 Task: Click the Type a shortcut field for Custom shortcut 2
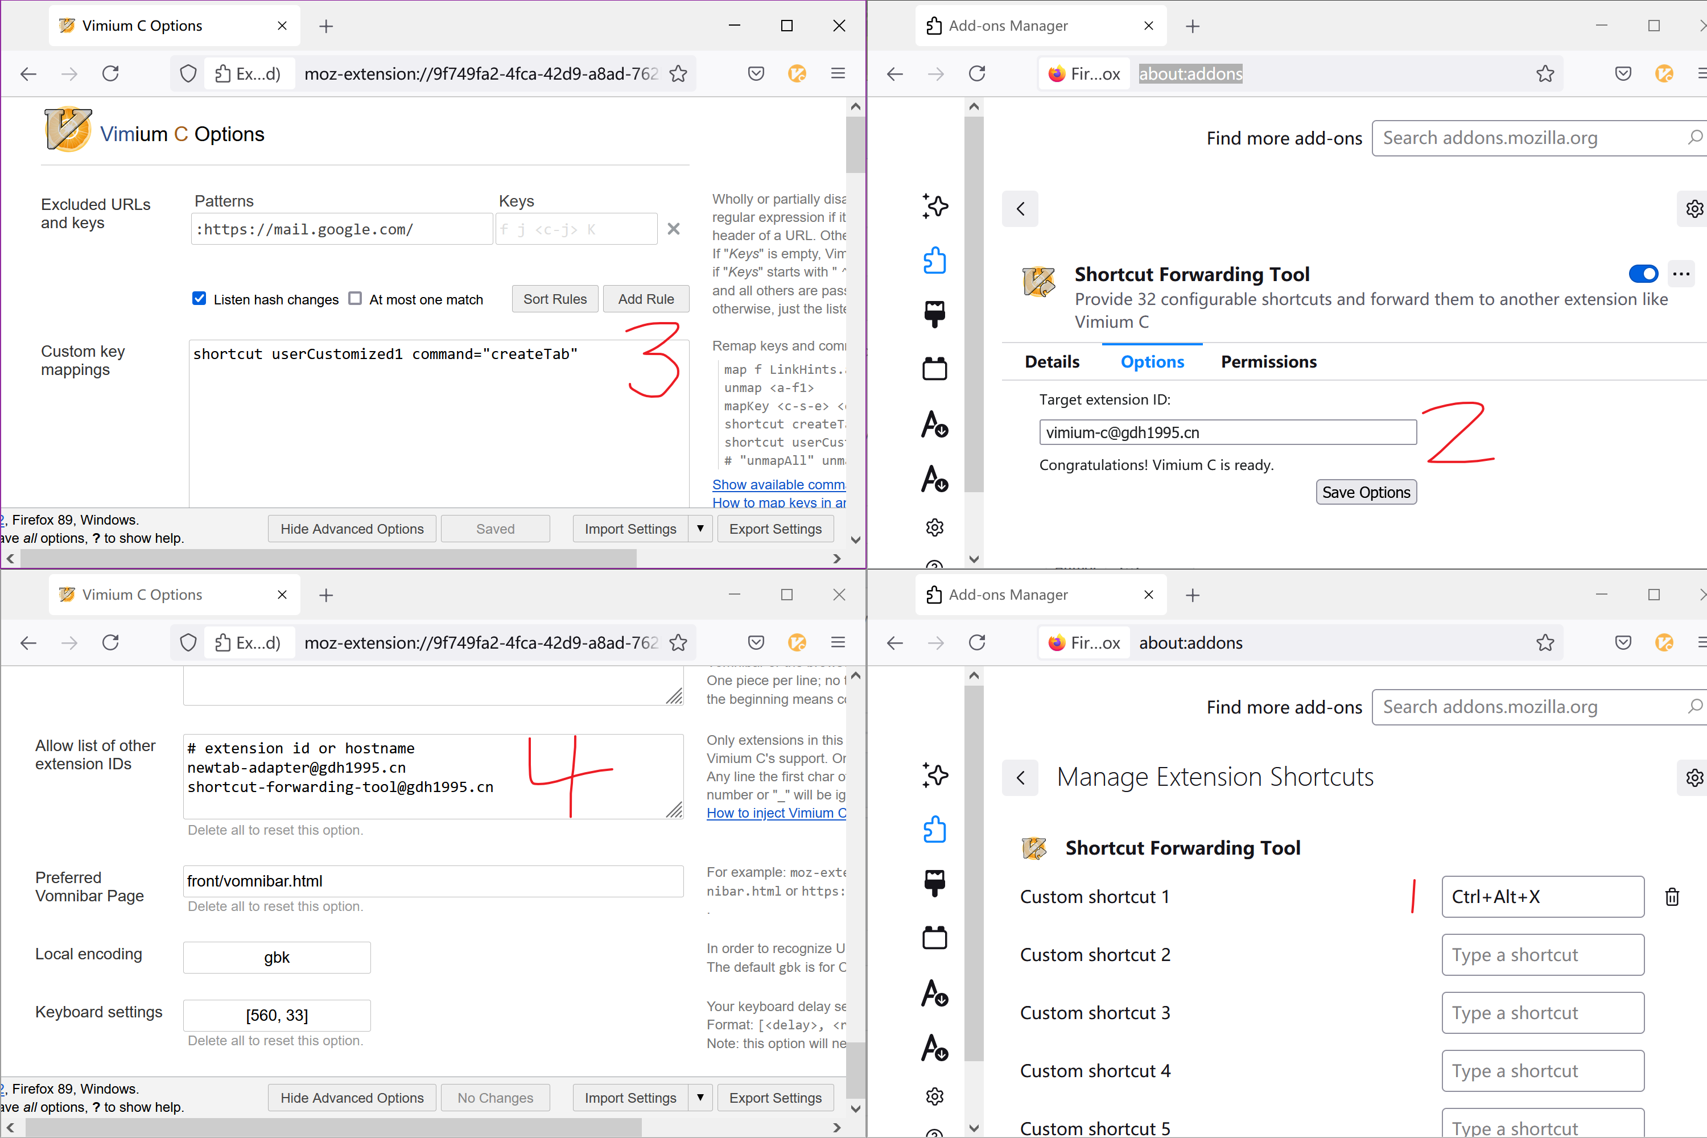[x=1542, y=954]
